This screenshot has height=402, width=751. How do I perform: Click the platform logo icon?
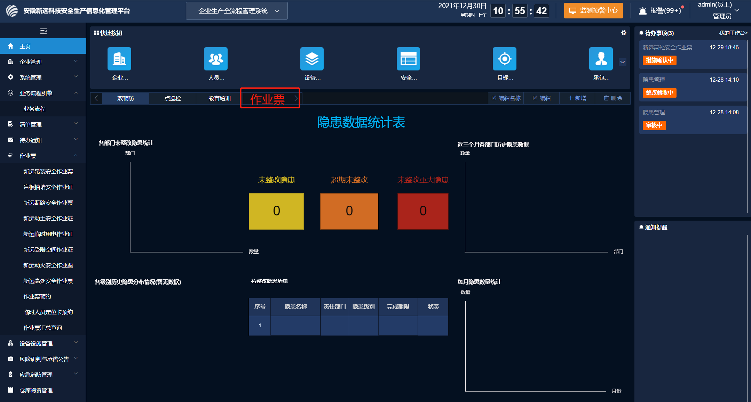pyautogui.click(x=12, y=11)
